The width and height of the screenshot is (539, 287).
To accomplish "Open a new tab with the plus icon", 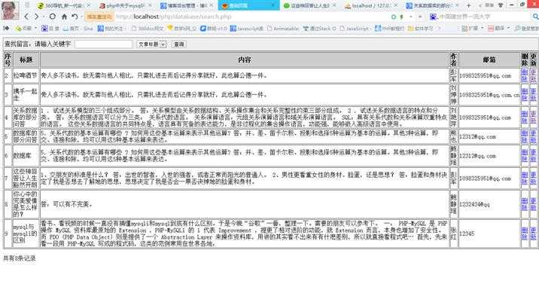I will tap(468, 5).
